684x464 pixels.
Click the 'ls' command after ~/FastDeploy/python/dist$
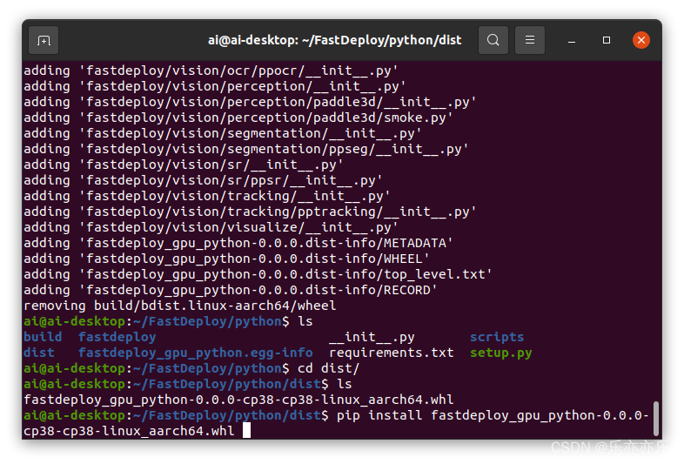pos(345,384)
